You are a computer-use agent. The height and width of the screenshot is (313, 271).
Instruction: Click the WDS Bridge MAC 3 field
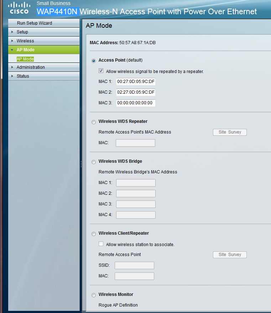(136, 204)
